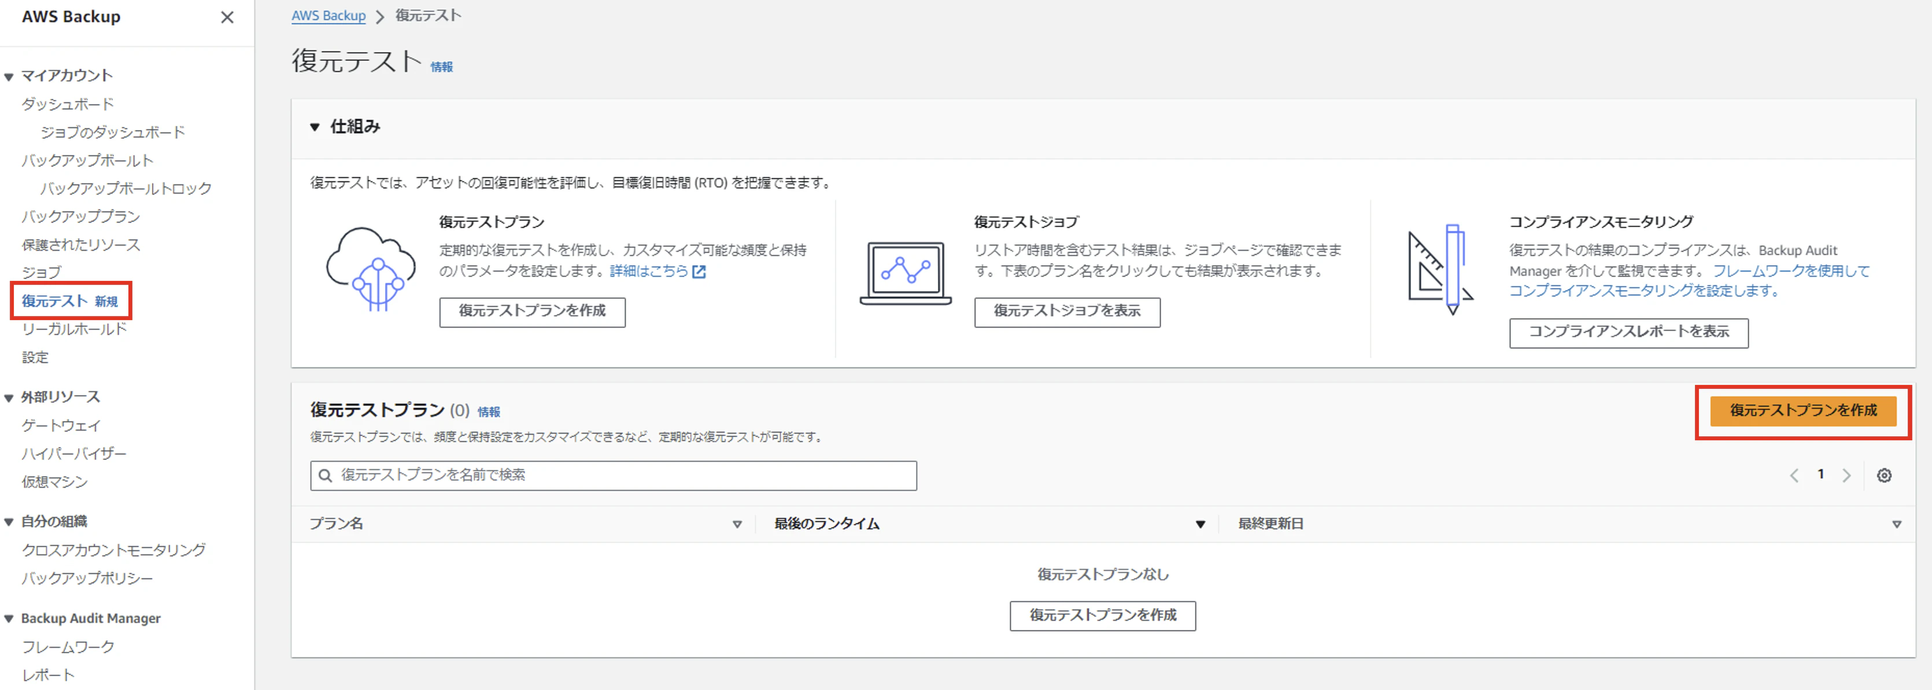Open バックアップポリシー in sidebar
Image resolution: width=1932 pixels, height=690 pixels.
(x=87, y=578)
